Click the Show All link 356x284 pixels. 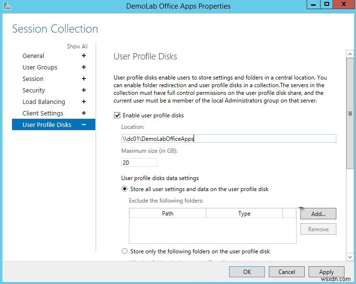tap(77, 46)
